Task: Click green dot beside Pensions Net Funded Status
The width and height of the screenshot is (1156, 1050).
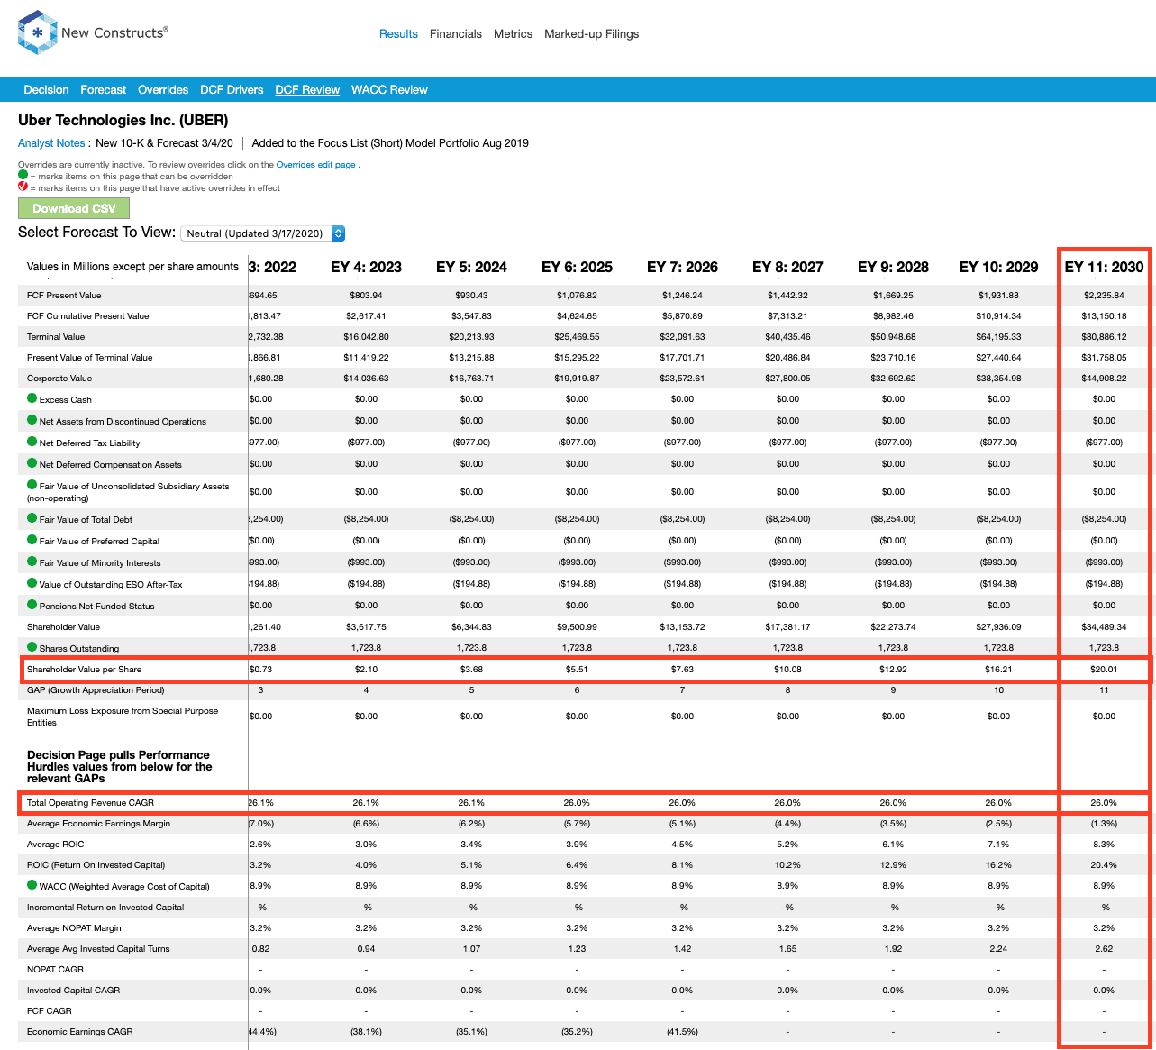Action: [x=32, y=605]
